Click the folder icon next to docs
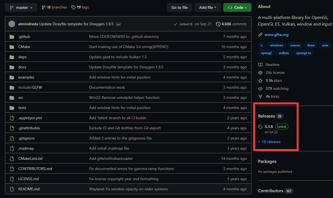 (x=12, y=67)
